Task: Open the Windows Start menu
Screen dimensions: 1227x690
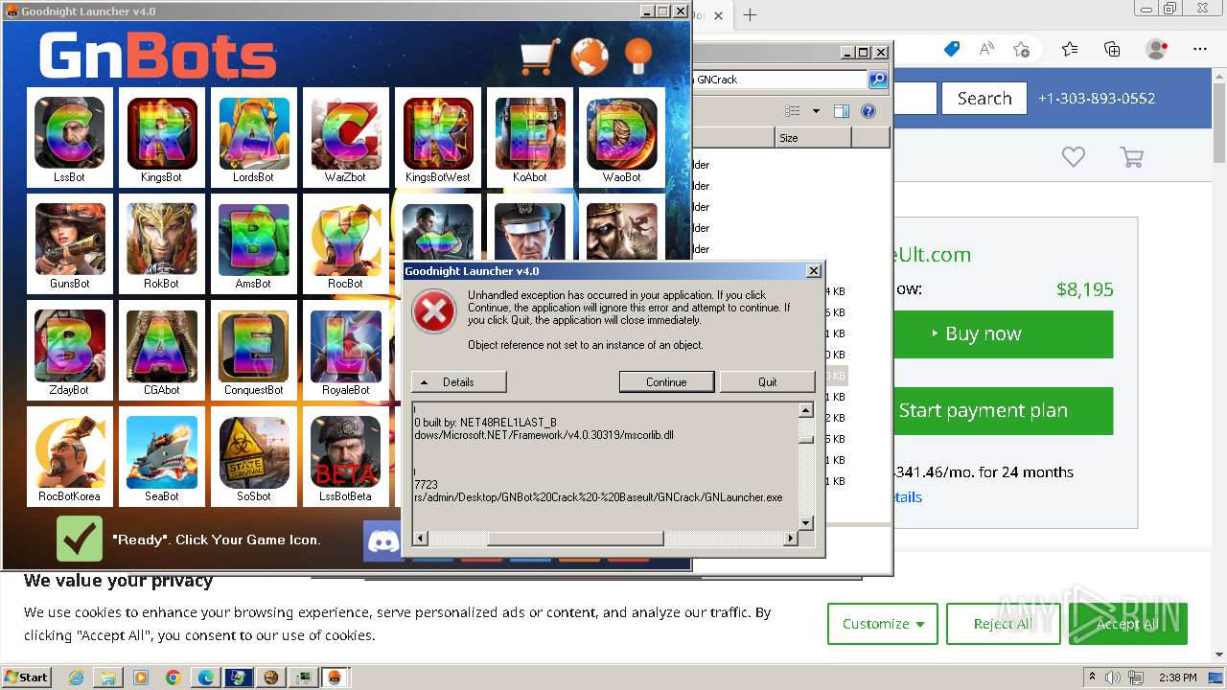Action: [26, 677]
